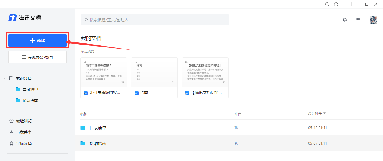Select 帮助指南 folder in sidebar tree
This screenshot has width=383, height=161.
(x=30, y=100)
